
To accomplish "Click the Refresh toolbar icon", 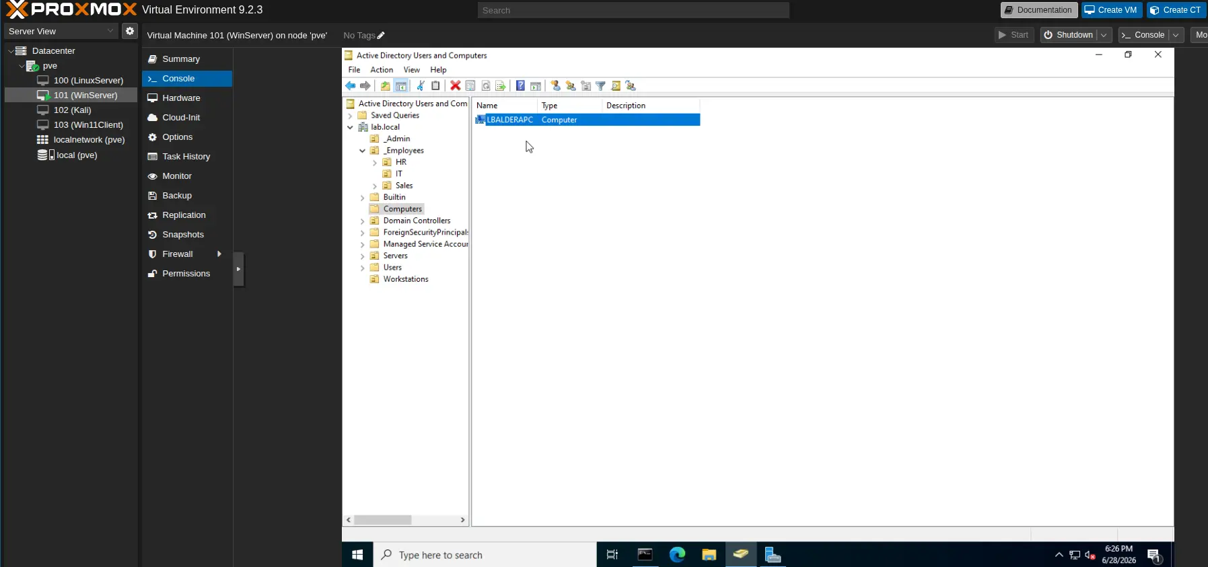I will point(486,85).
